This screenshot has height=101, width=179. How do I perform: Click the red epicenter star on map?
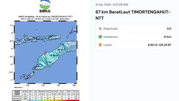46,52
